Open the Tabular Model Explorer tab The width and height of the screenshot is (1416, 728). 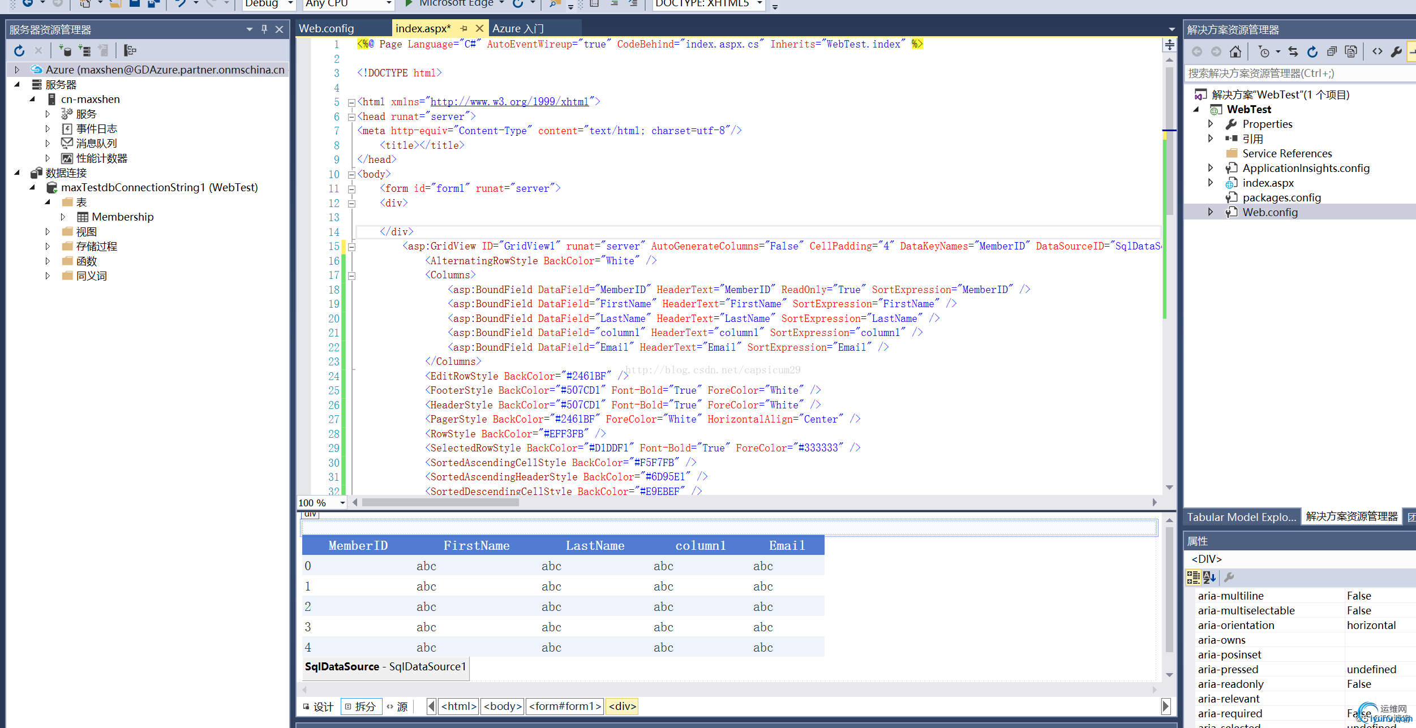click(1241, 517)
